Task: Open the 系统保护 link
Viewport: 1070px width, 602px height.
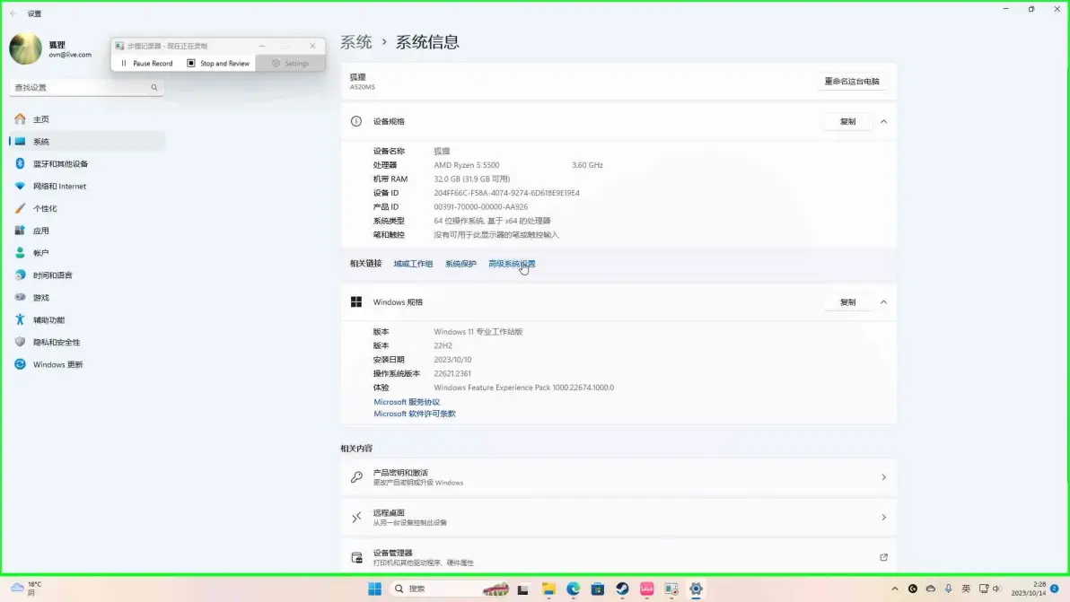Action: tap(460, 264)
